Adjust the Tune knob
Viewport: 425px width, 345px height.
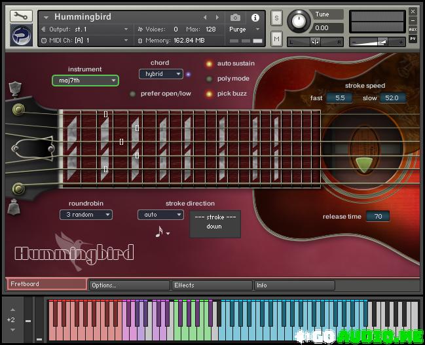(x=299, y=21)
